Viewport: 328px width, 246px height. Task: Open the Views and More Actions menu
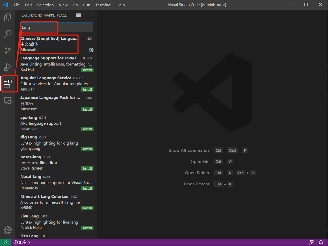[x=89, y=15]
